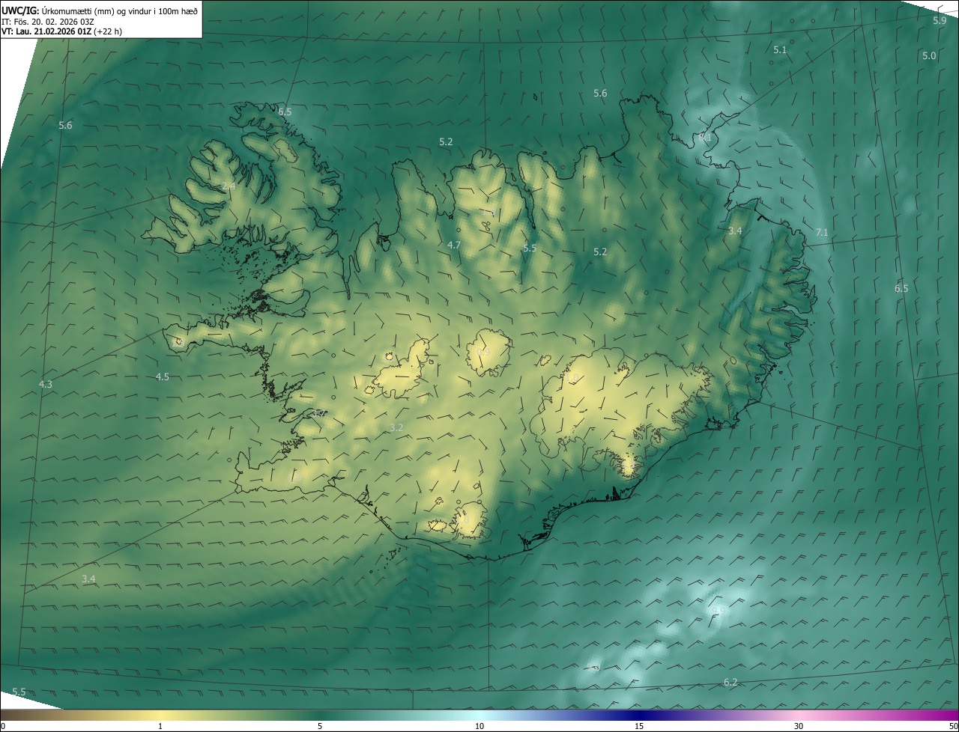Click the map value "3.2"
959x732 pixels.
[396, 427]
